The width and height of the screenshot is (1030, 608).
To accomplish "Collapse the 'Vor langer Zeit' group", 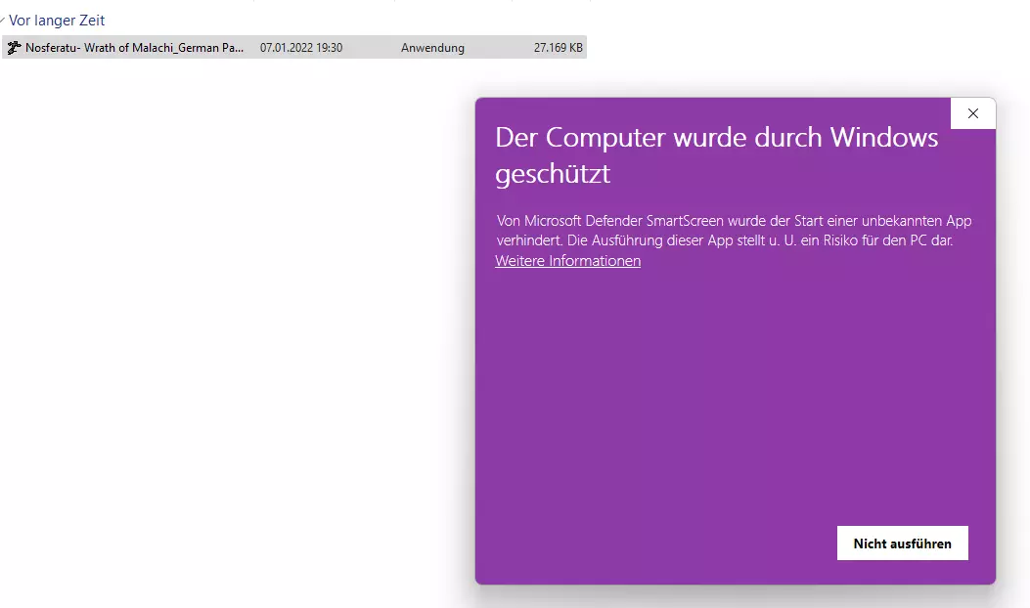I will coord(2,21).
